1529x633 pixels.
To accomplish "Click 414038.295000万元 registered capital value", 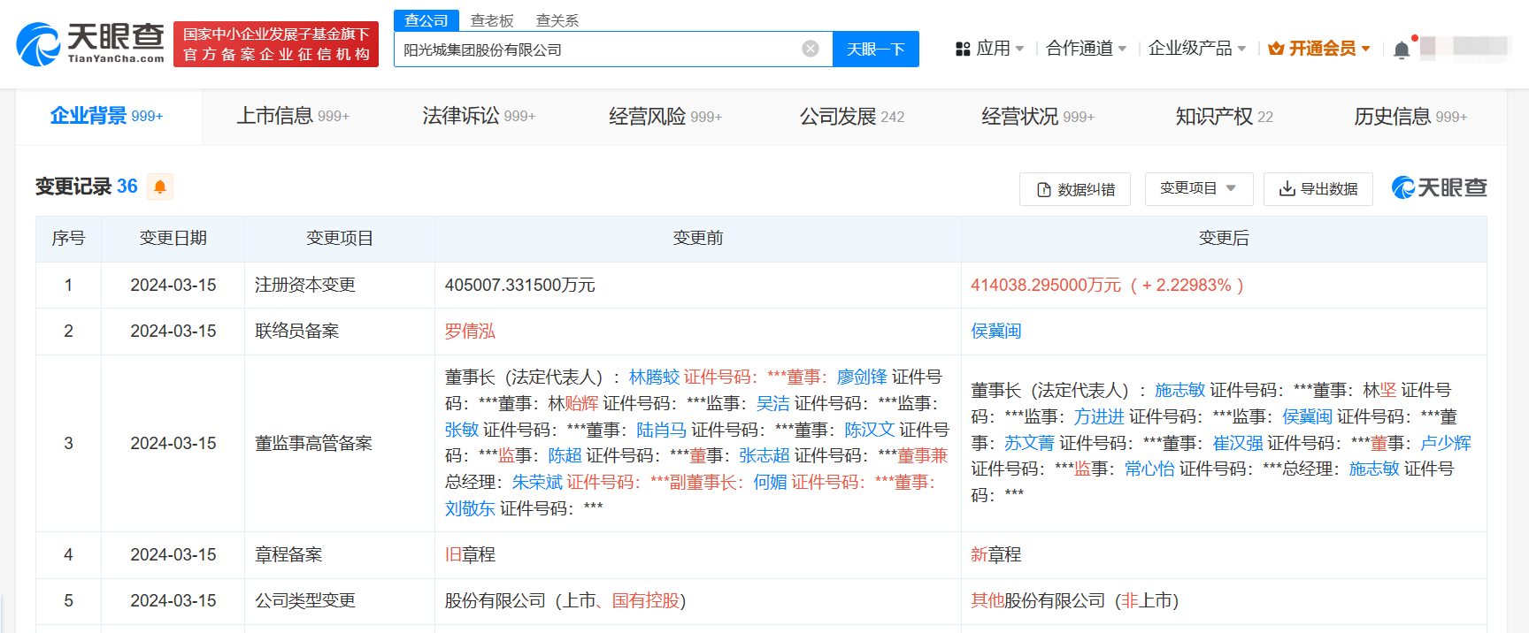I will pyautogui.click(x=1046, y=285).
